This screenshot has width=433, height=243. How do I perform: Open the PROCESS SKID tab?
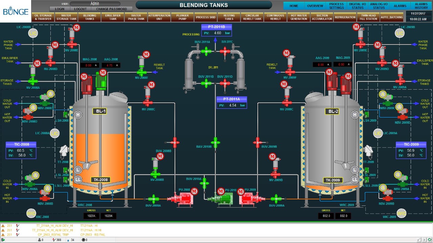point(206,17)
